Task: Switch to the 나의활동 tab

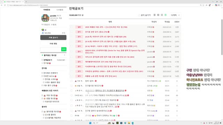Action: coord(60,10)
